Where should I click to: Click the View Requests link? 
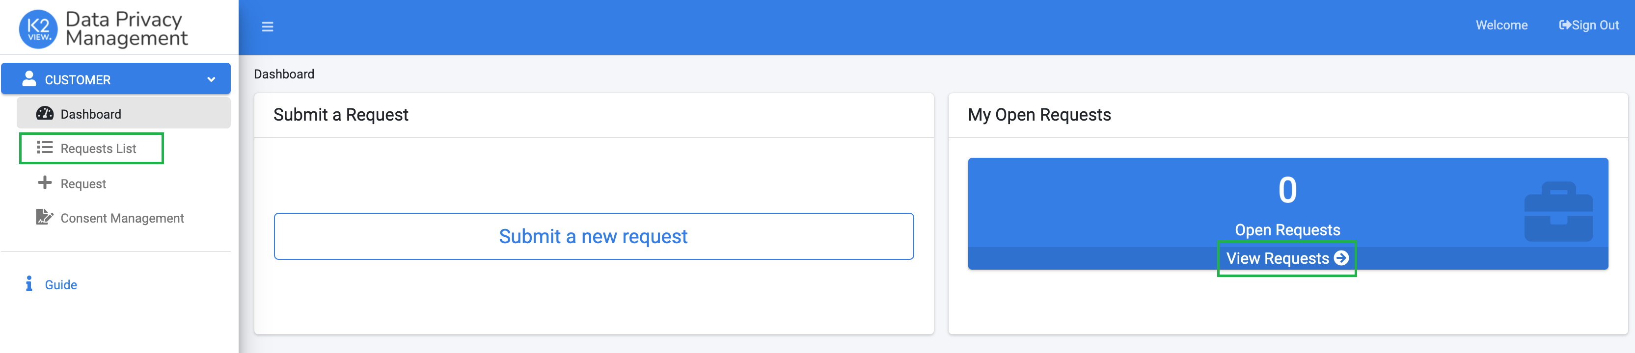point(1277,258)
